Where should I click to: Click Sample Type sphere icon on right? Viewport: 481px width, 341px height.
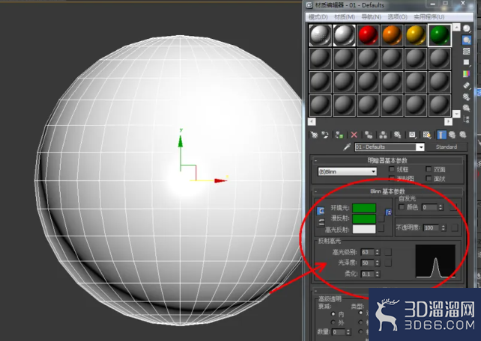tap(467, 28)
